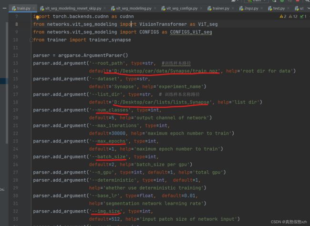This screenshot has height=226, width=310.
Task: Click the 'total gpu' help string
Action: click(x=208, y=173)
